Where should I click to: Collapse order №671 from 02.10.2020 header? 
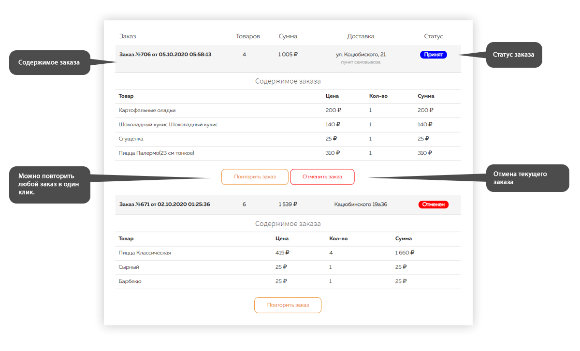click(x=164, y=205)
